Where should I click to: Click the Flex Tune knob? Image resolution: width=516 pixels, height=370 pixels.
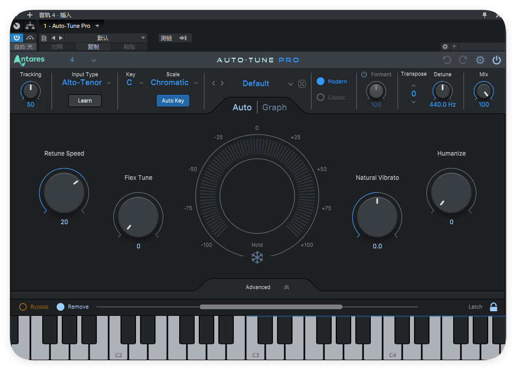pos(138,217)
